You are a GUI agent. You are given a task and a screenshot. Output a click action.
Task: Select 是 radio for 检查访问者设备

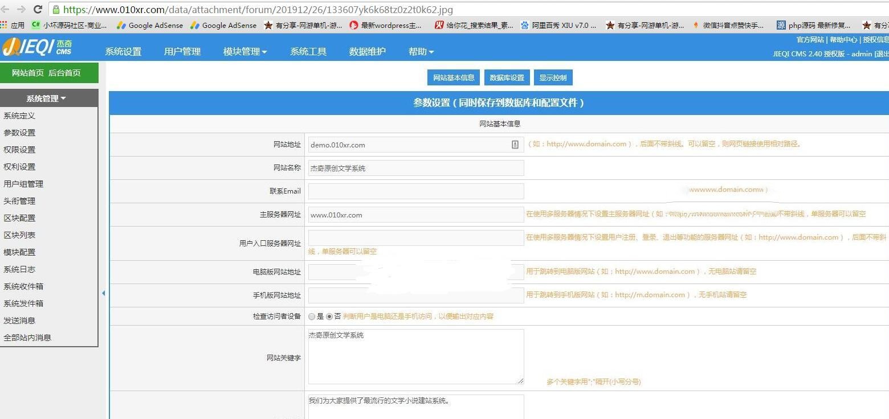pos(312,317)
